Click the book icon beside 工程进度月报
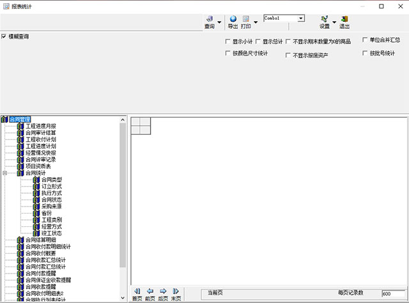 (20, 127)
